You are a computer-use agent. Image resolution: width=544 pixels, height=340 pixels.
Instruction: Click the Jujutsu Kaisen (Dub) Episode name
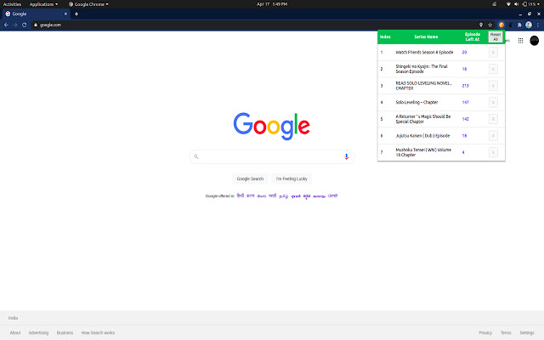(422, 136)
